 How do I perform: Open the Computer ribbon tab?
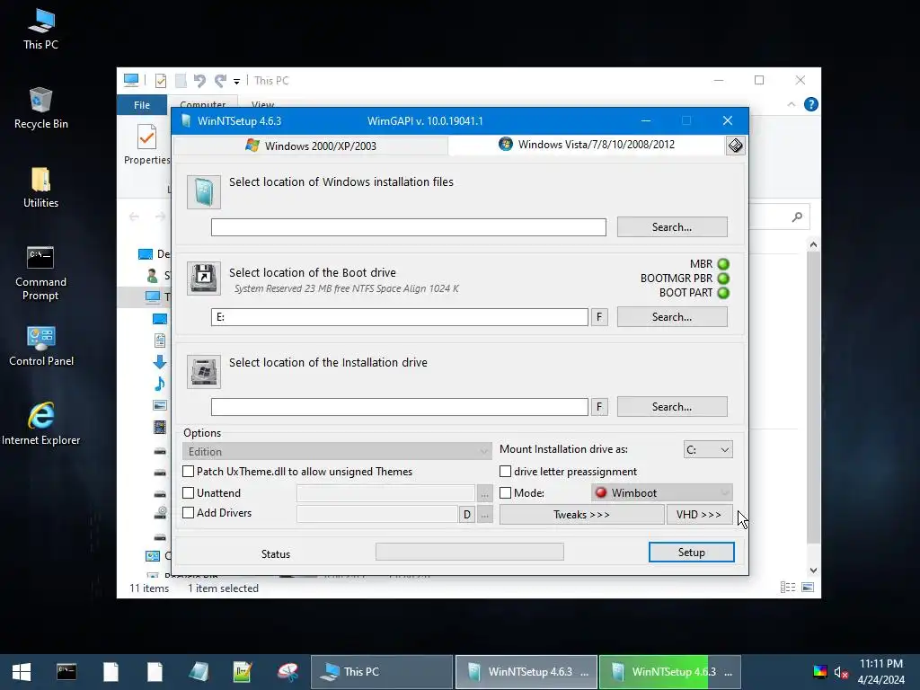pyautogui.click(x=202, y=103)
